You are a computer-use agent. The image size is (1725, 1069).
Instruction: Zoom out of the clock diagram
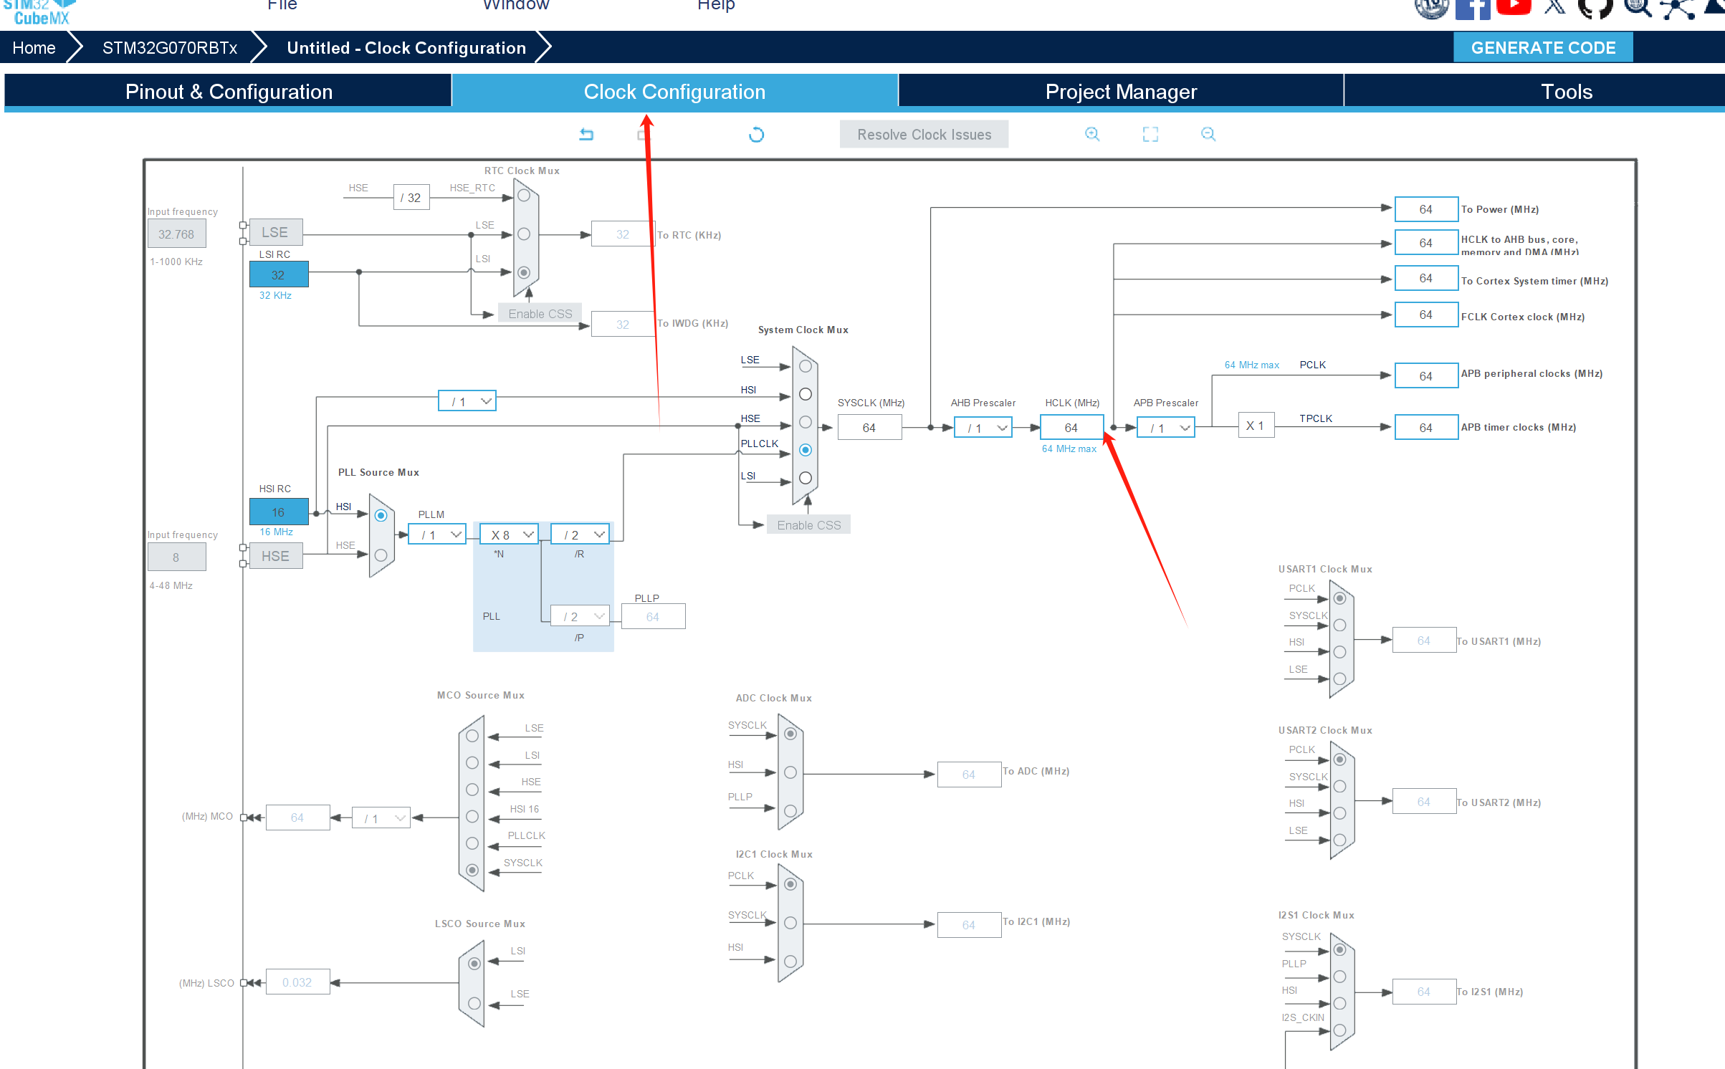coord(1208,134)
